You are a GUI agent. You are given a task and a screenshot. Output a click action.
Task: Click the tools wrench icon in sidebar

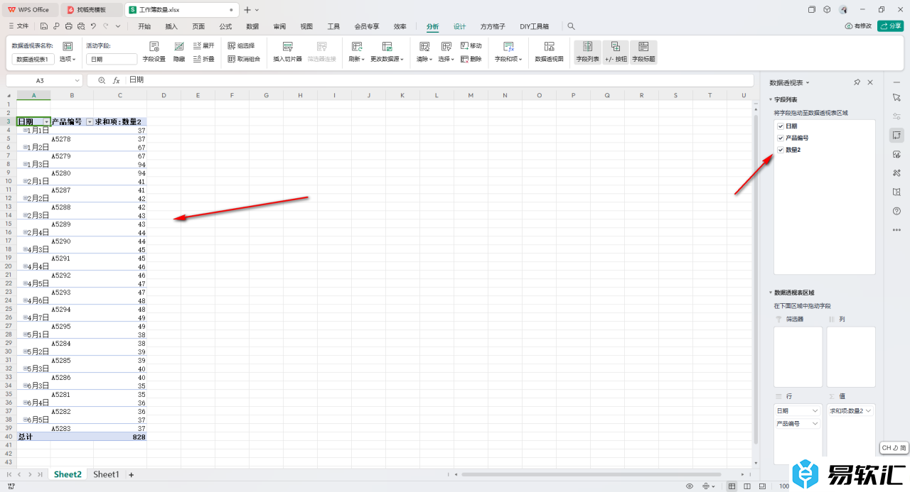tap(896, 173)
